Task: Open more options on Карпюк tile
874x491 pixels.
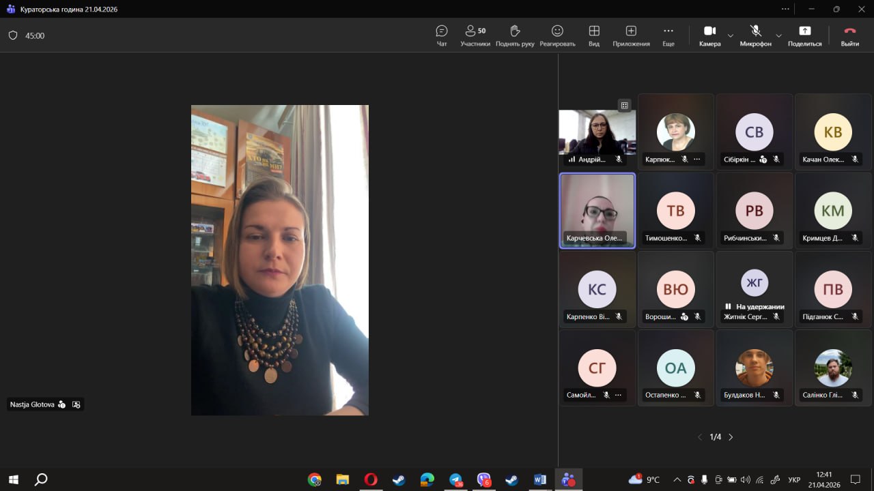Action: tap(697, 160)
